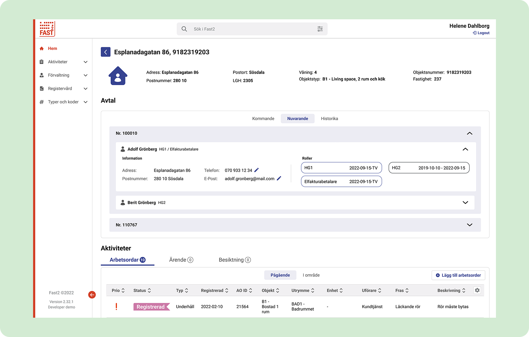Edit the phone number 070 933 12 34
This screenshot has height=337, width=529.
(256, 170)
